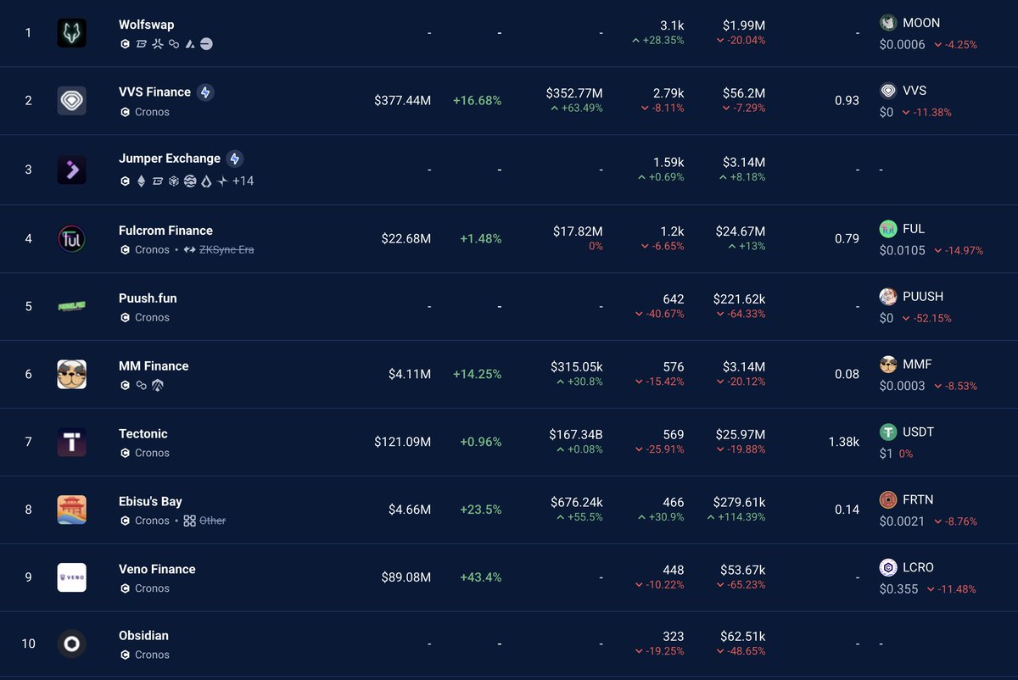Image resolution: width=1018 pixels, height=680 pixels.
Task: Open the Puush.fun green logo
Action: pos(72,306)
